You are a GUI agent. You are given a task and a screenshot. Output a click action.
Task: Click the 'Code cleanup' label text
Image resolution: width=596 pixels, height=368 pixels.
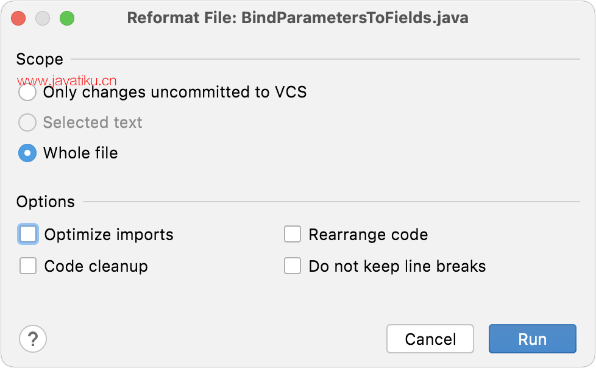pyautogui.click(x=96, y=266)
